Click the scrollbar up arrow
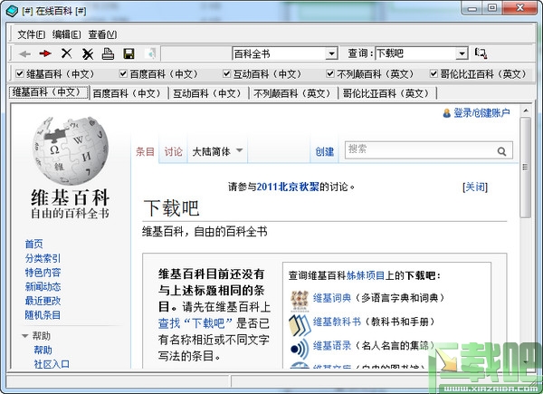 [525, 111]
